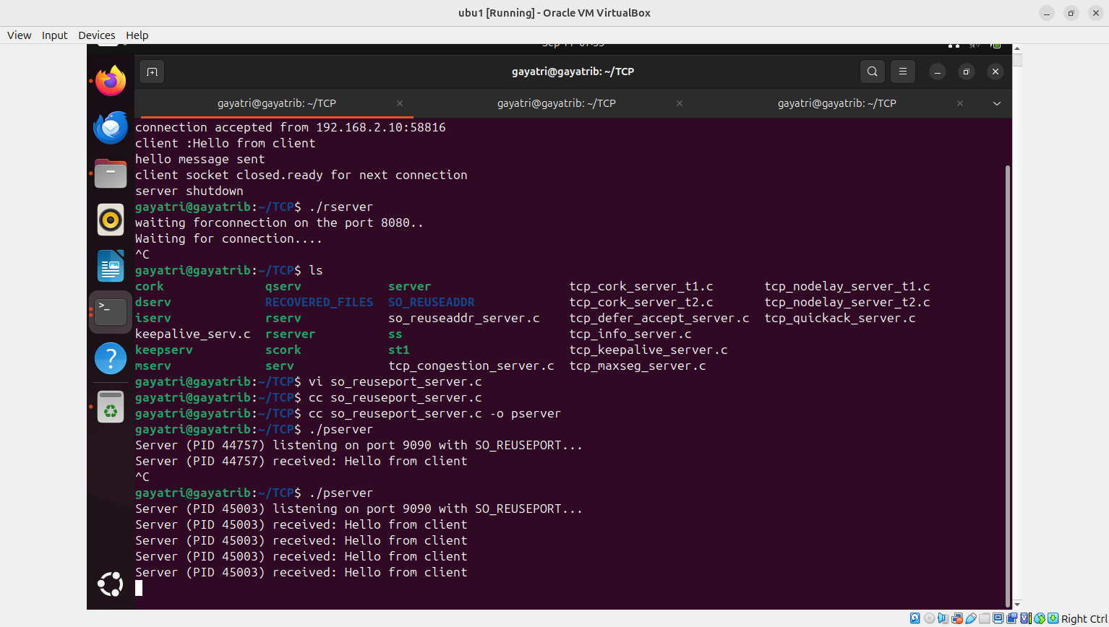
Task: Click the hard disk activity indicator
Action: coord(915,618)
